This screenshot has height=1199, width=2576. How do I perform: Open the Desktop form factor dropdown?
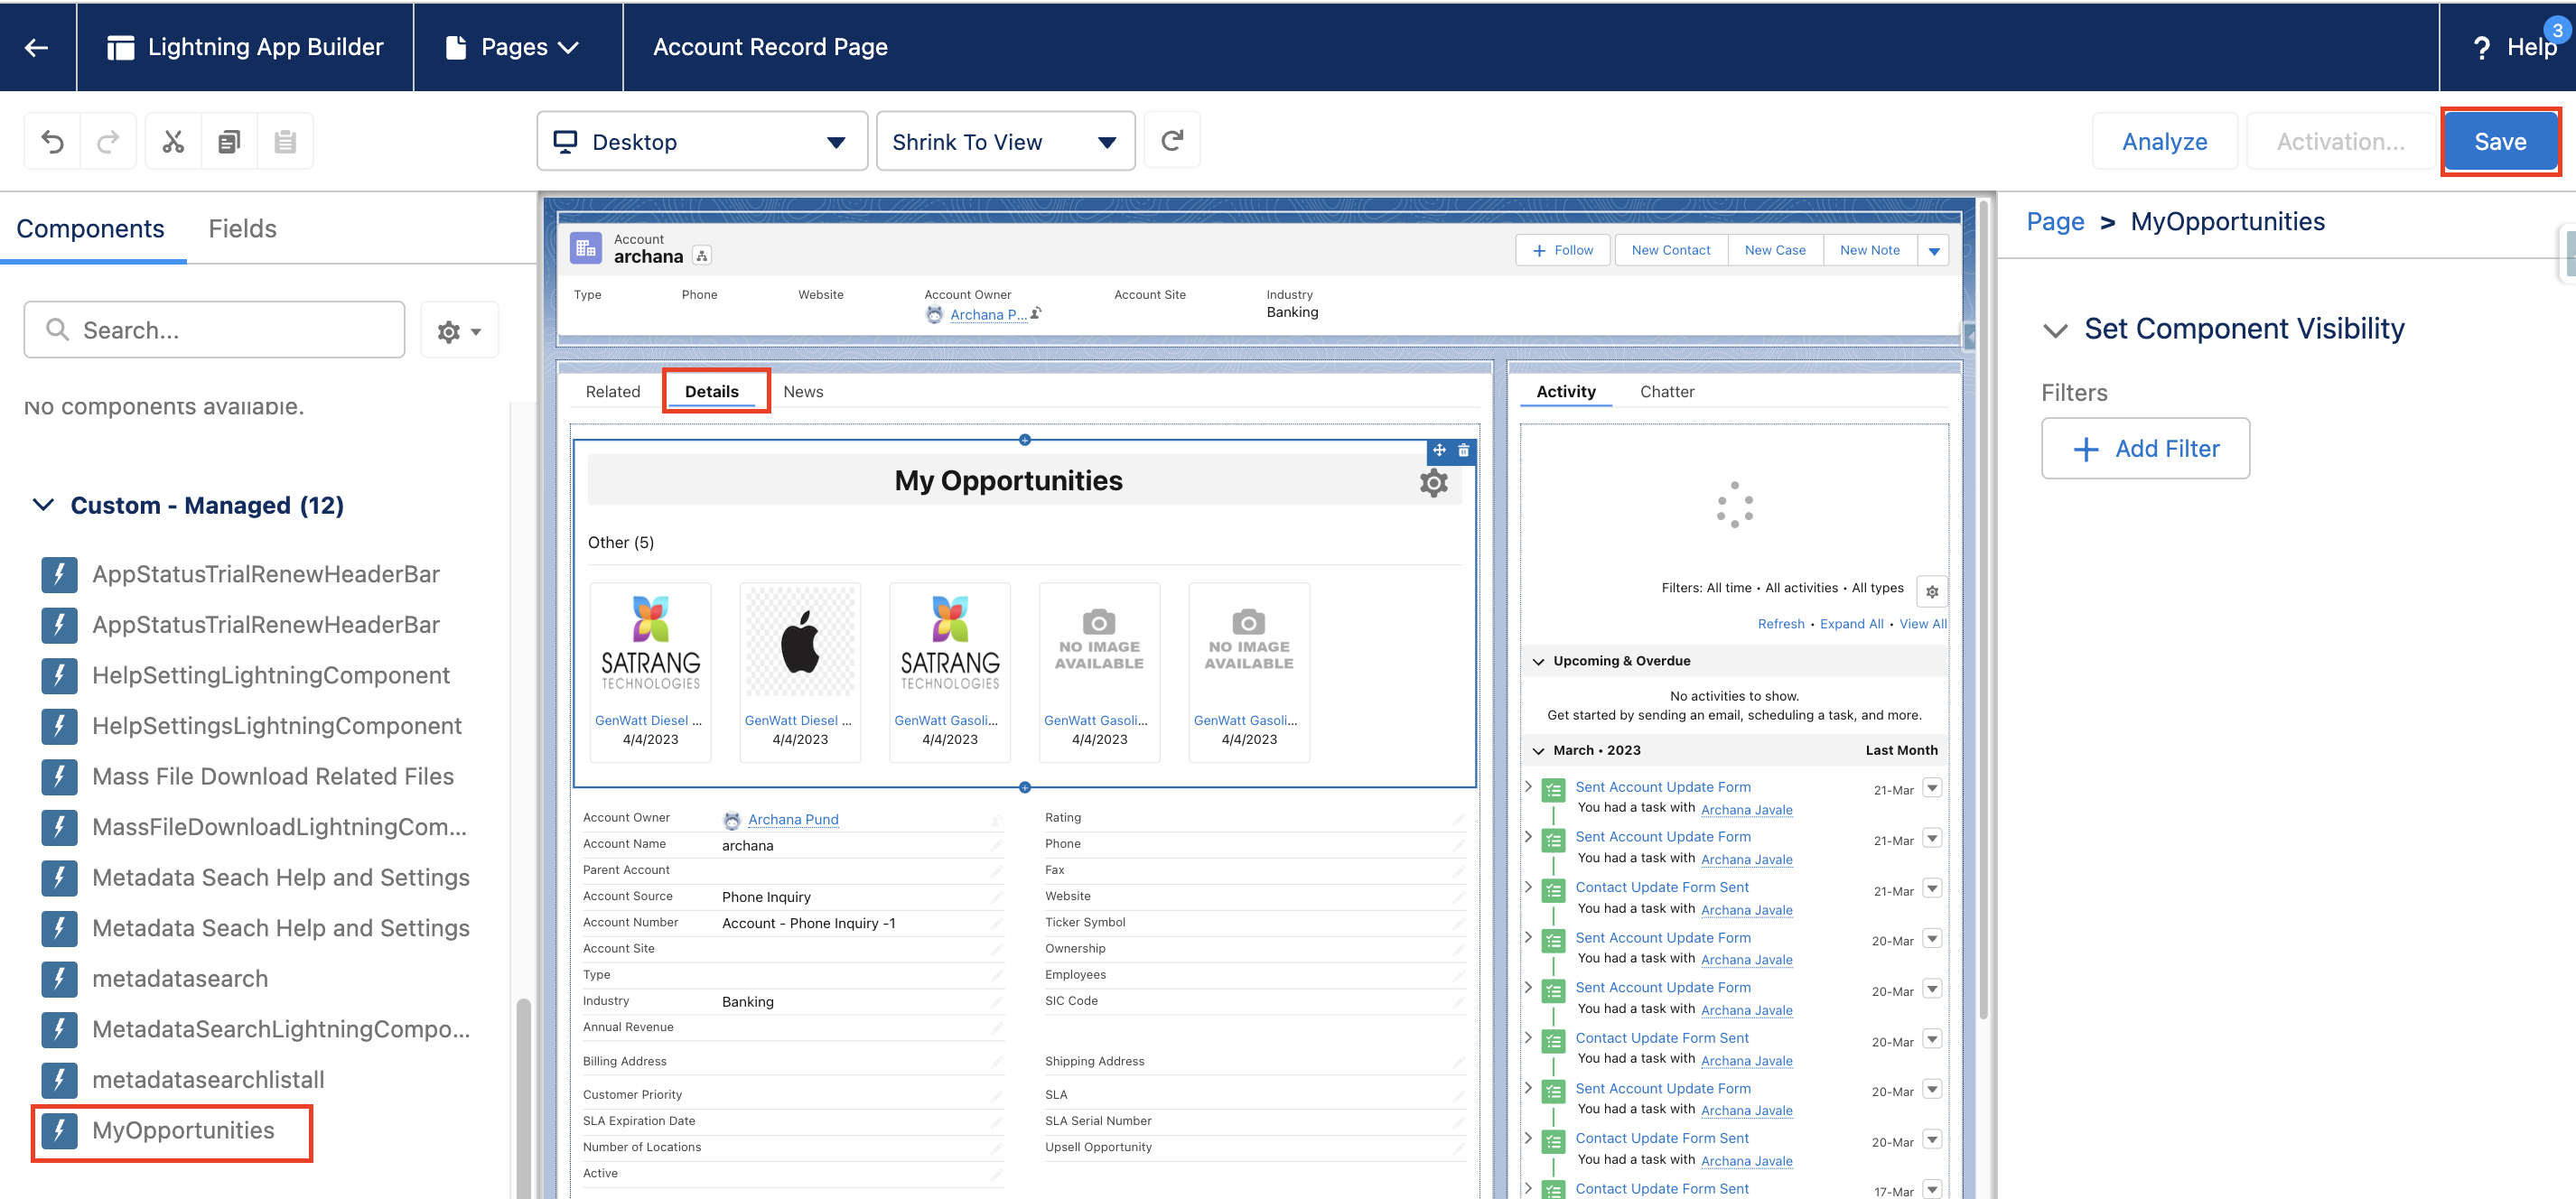coord(702,142)
